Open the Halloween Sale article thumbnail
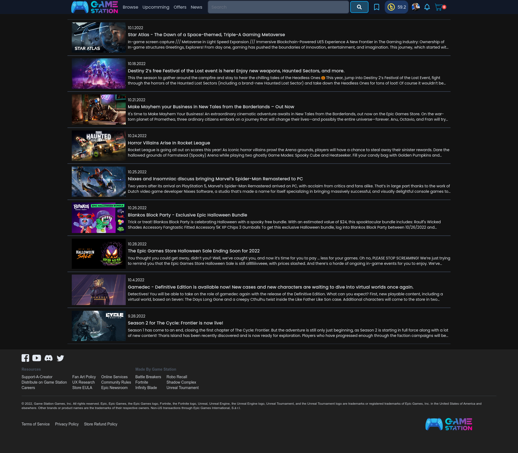Screen dimensions: 518x453 click(99, 254)
